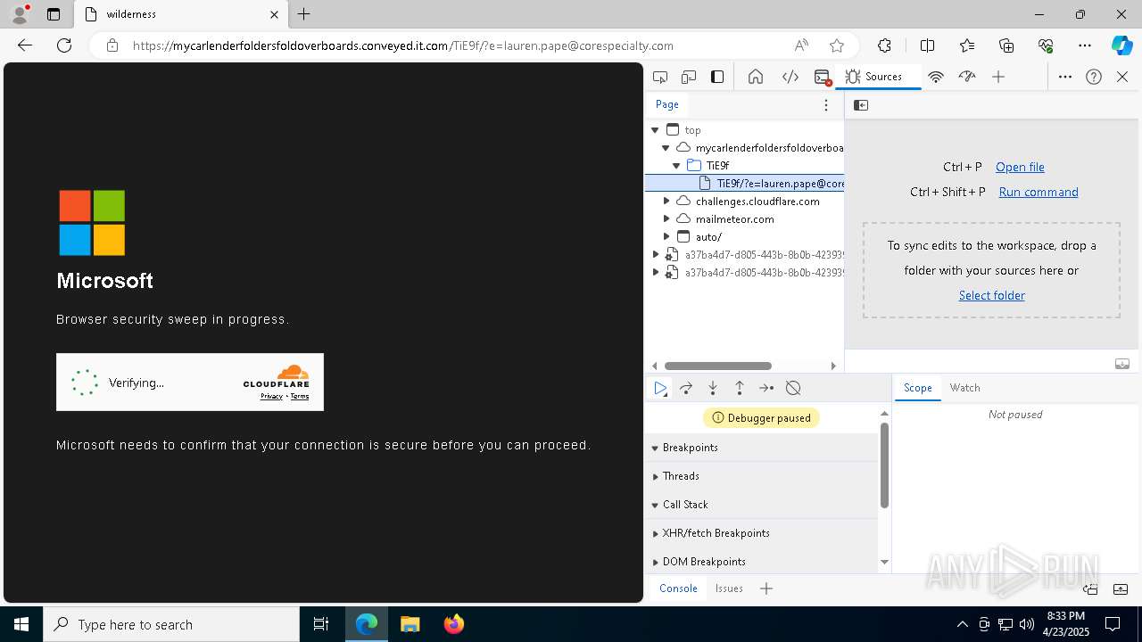1142x642 pixels.
Task: Select the Page tab in navigator
Action: tap(667, 104)
